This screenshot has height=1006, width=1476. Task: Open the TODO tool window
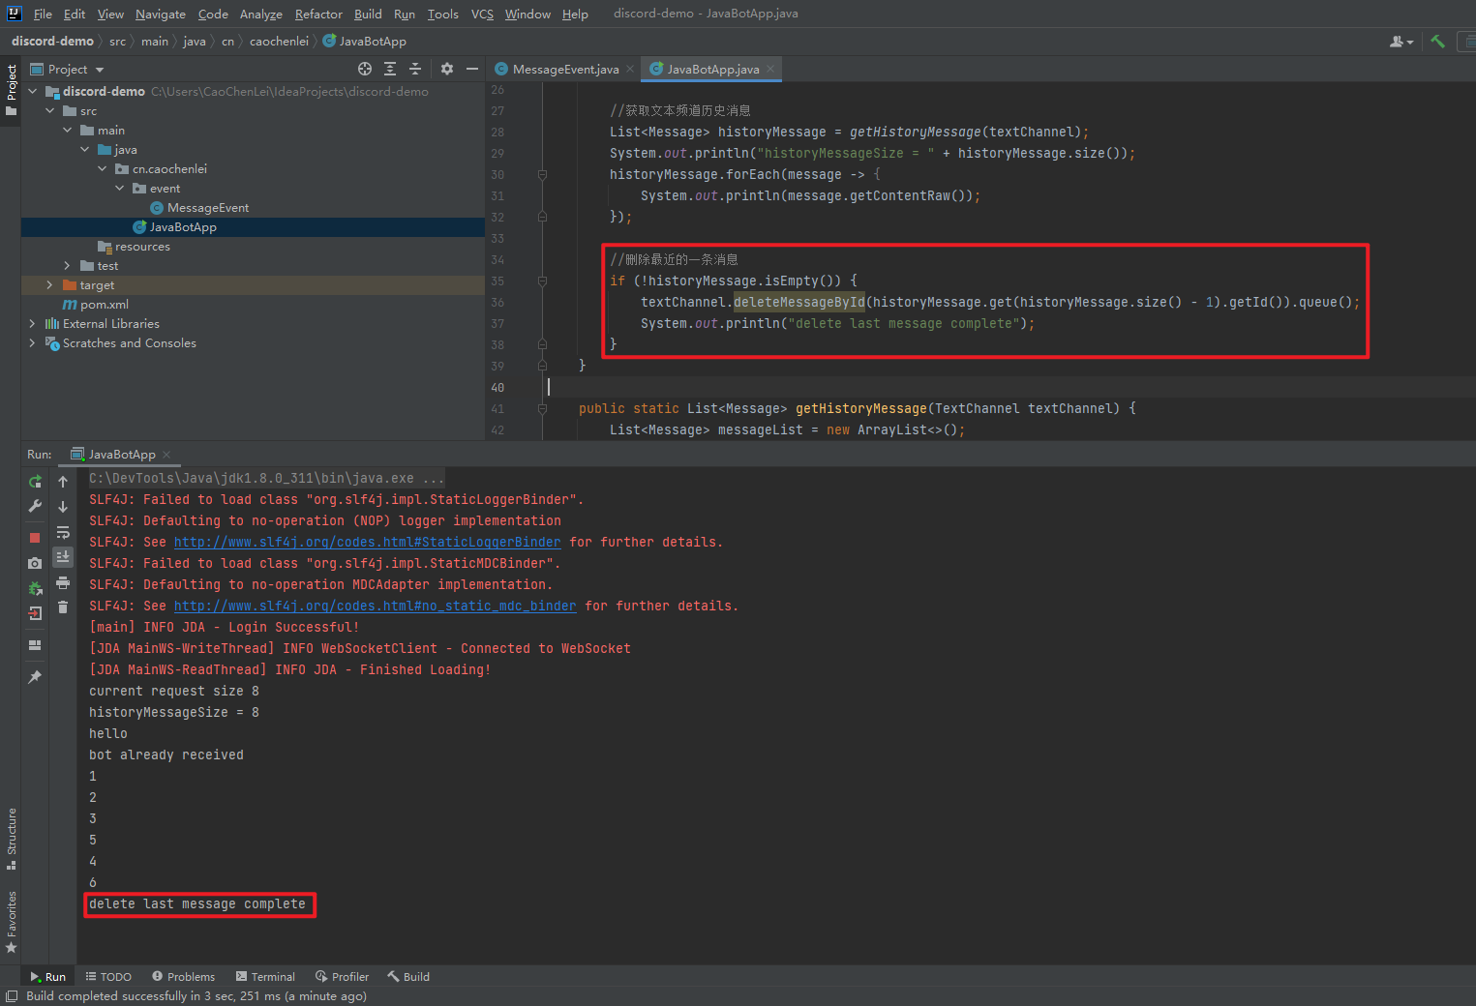(x=108, y=977)
